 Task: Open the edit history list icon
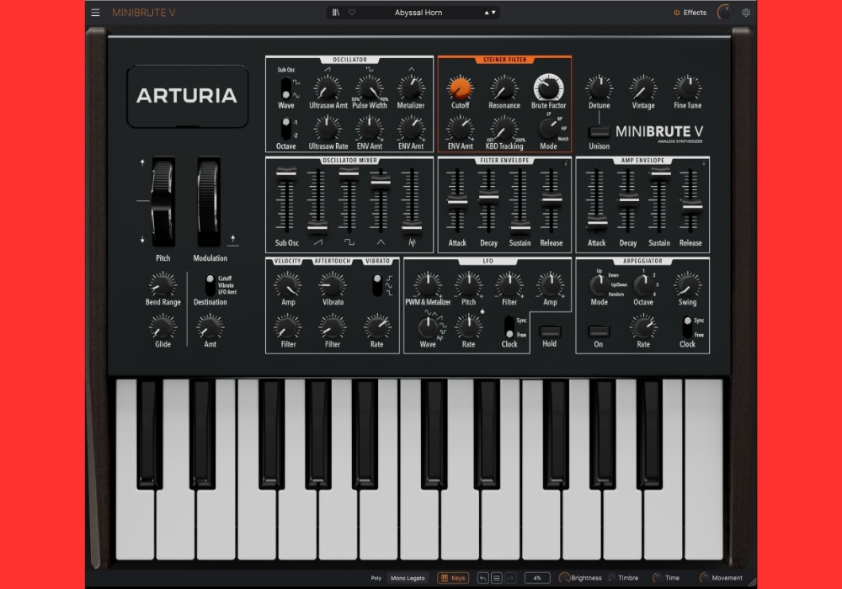(x=497, y=578)
